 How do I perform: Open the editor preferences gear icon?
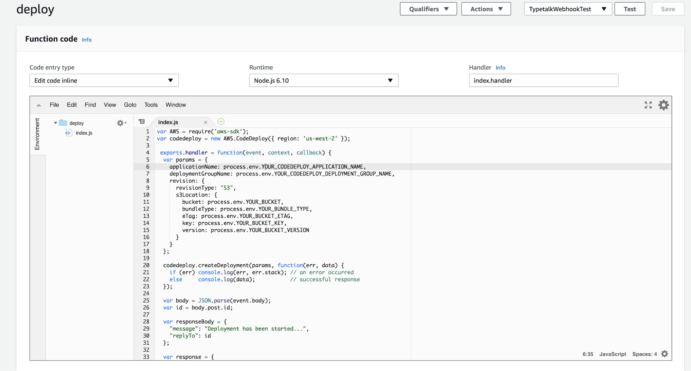point(663,105)
